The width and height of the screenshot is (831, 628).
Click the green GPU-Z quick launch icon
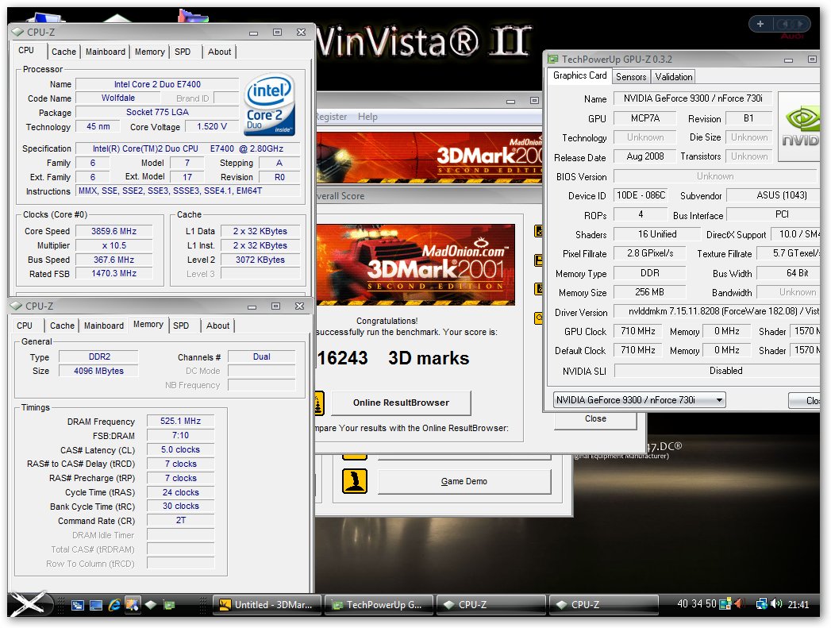click(169, 605)
